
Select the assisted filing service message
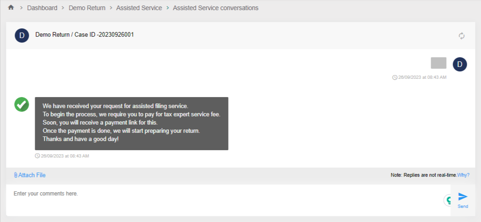(x=131, y=123)
